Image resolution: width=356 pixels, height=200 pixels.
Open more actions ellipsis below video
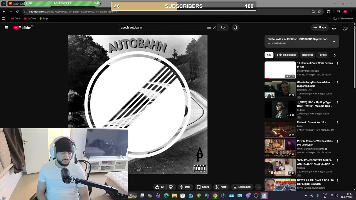point(258,187)
